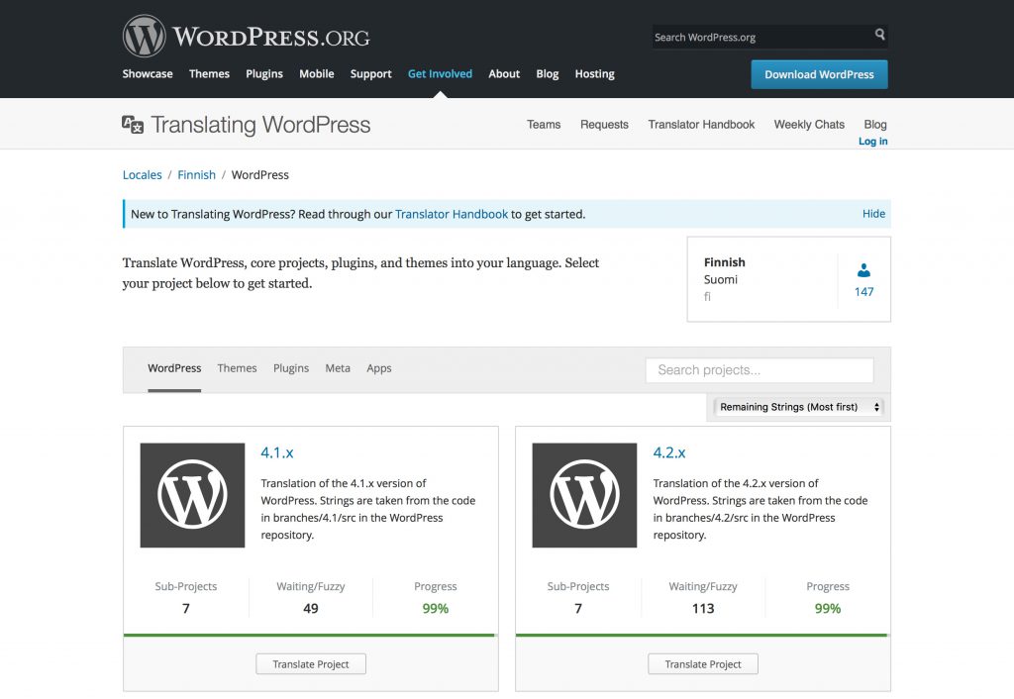Open Blog in the Translating sub-navigation
Viewport: 1014px width, 699px height.
[875, 124]
